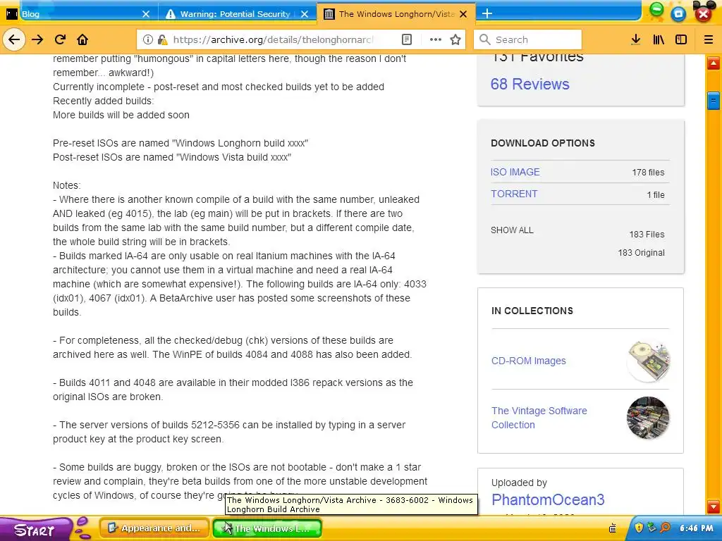Click the text '178 files'
Screen dimensions: 722x541
(x=648, y=173)
